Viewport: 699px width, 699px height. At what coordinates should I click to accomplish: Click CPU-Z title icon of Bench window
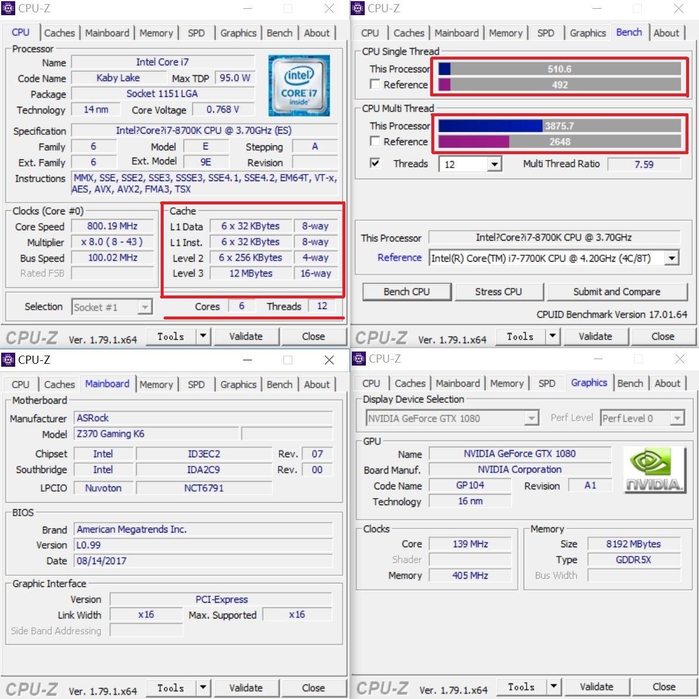(x=358, y=8)
